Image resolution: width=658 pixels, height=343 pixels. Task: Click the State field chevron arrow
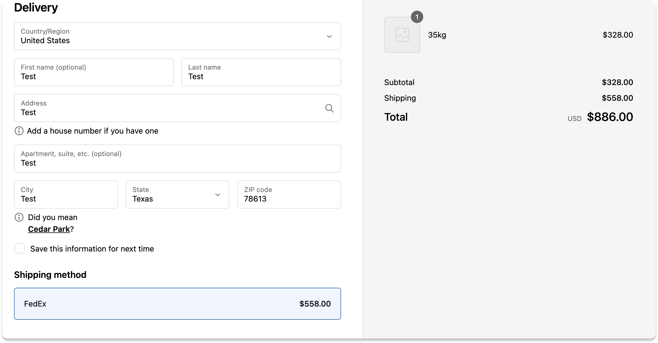218,195
